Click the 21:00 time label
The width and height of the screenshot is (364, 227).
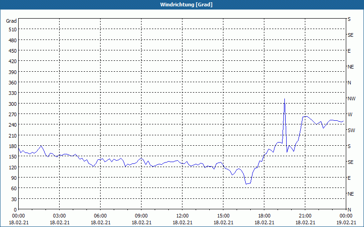[x=305, y=216]
